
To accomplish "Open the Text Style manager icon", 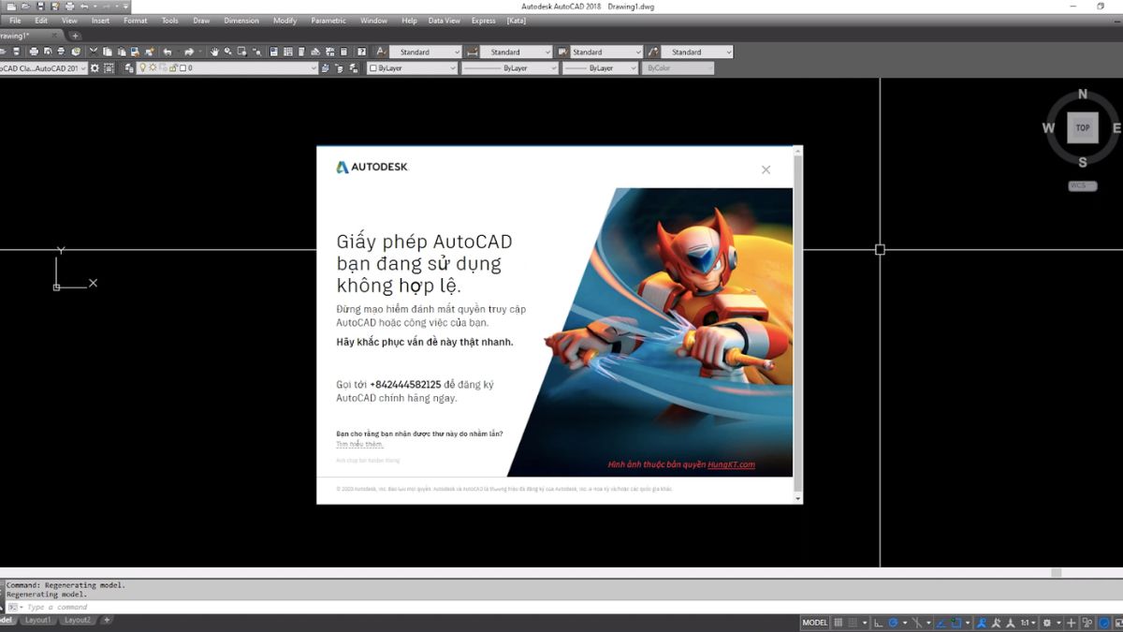I will pyautogui.click(x=381, y=51).
